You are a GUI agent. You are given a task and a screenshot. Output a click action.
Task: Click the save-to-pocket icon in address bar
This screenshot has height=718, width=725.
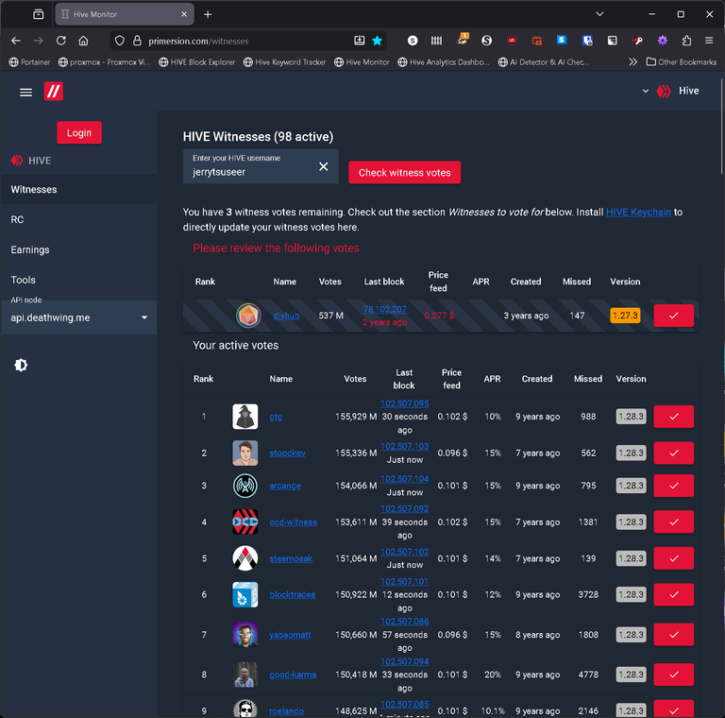click(360, 41)
